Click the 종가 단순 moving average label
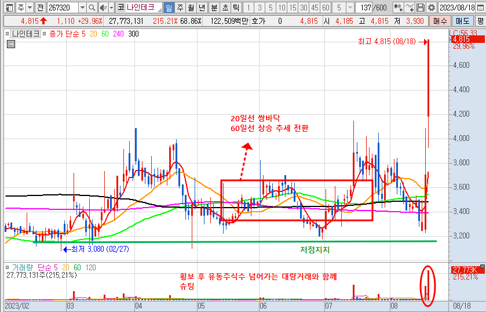 pyautogui.click(x=64, y=34)
